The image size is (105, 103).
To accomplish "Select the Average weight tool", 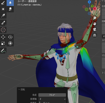I will (x=3, y=9).
